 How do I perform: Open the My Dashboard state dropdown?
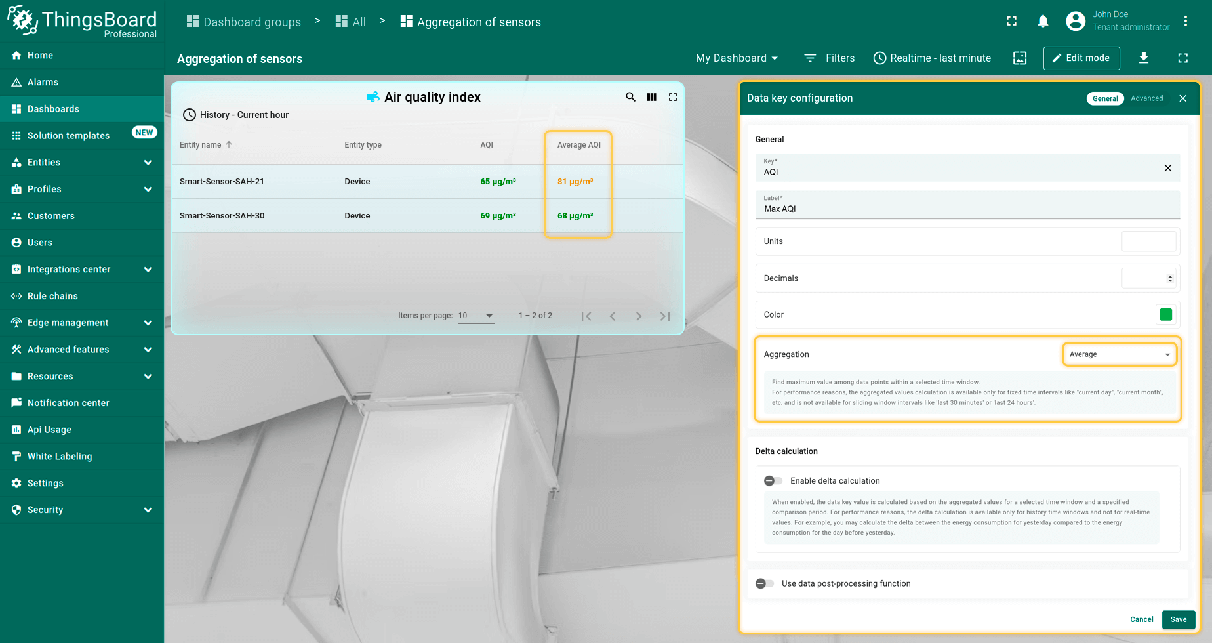tap(737, 58)
